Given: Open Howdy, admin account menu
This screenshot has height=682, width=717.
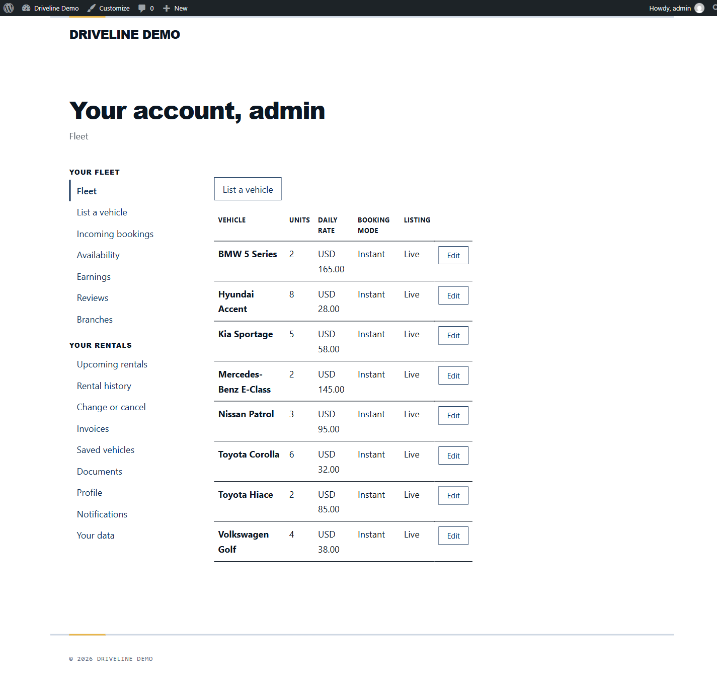Looking at the screenshot, I should click(x=676, y=8).
